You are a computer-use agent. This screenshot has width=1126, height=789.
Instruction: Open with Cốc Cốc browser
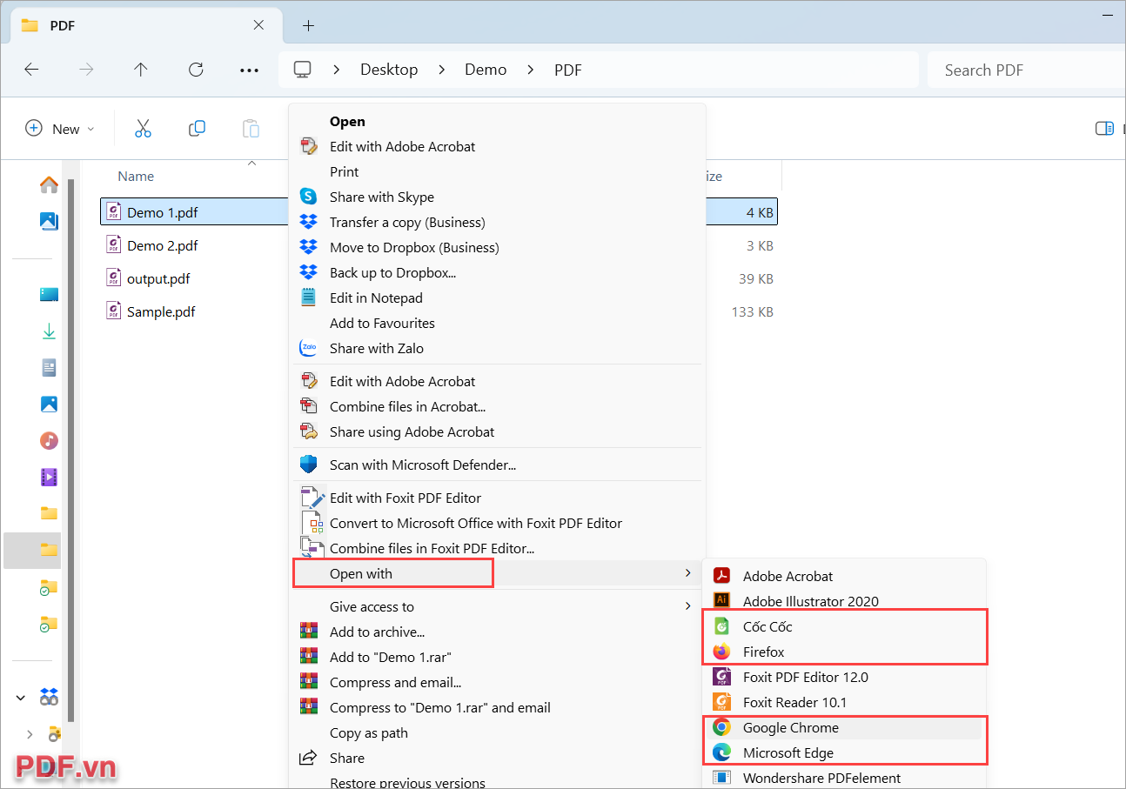[x=844, y=626]
